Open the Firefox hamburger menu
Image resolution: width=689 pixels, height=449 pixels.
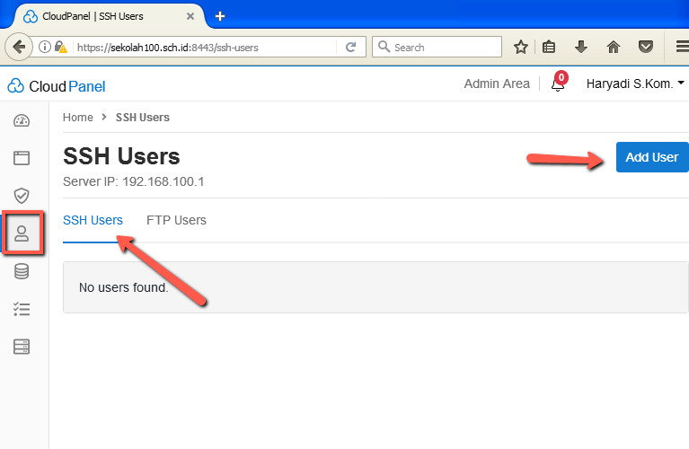tap(681, 48)
